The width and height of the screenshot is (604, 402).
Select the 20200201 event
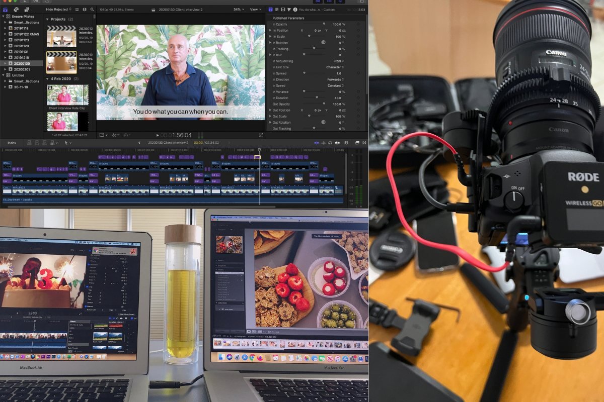pos(22,69)
